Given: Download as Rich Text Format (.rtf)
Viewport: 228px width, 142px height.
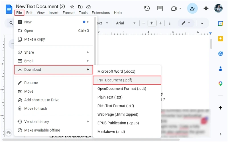Looking at the screenshot, I should point(127,106).
